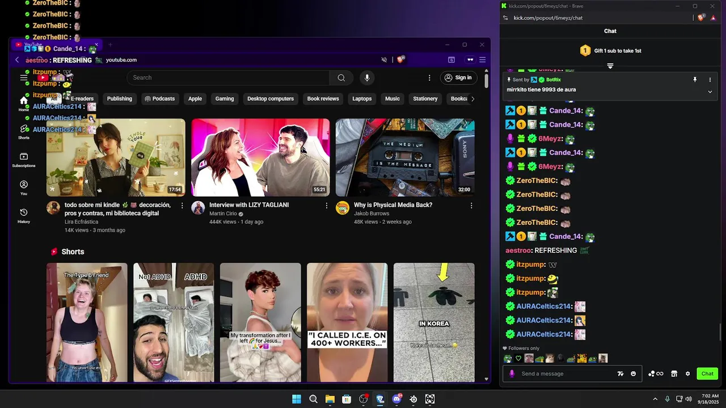Select the Stationery category chip
Viewport: 726px width, 408px height.
click(x=425, y=99)
